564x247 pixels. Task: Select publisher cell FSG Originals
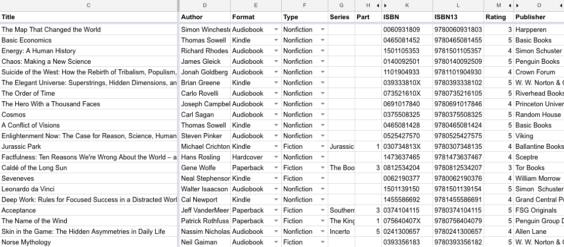[539, 210]
